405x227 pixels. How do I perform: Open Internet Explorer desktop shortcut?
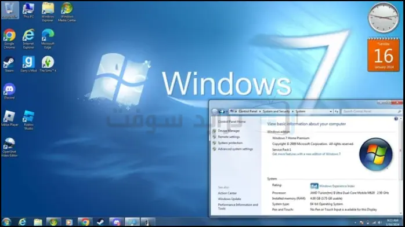[x=28, y=39]
